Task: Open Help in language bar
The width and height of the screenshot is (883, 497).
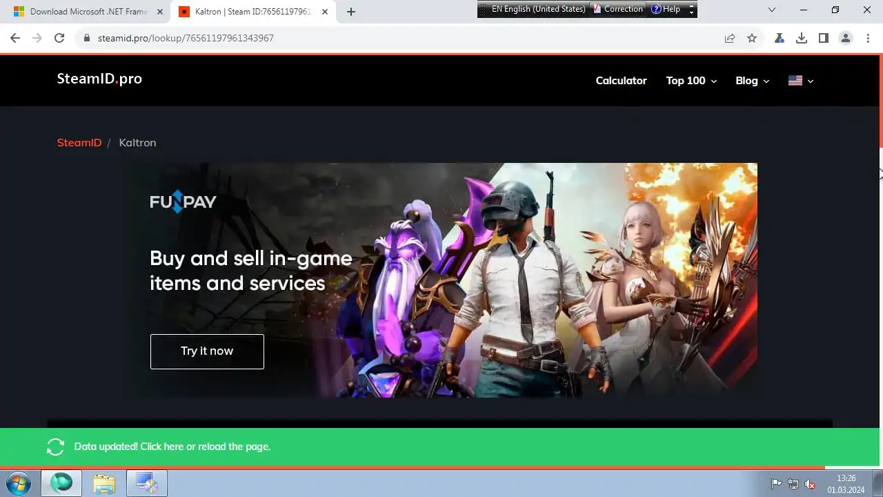Action: click(666, 9)
